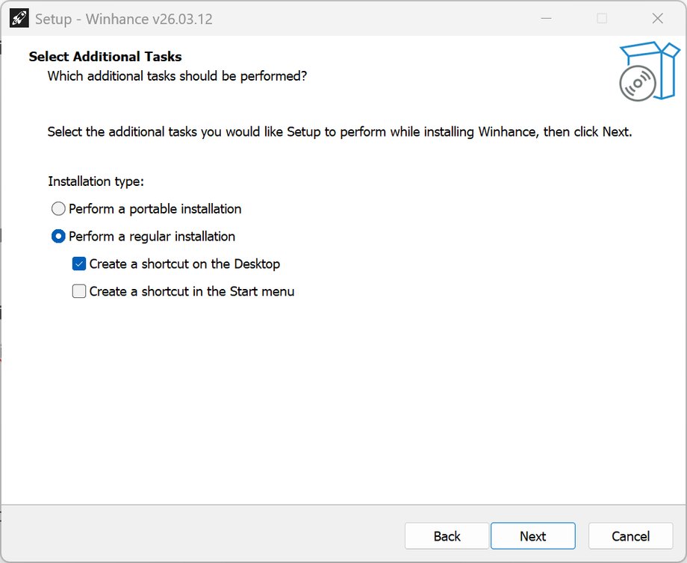Minimize the Setup window

546,19
